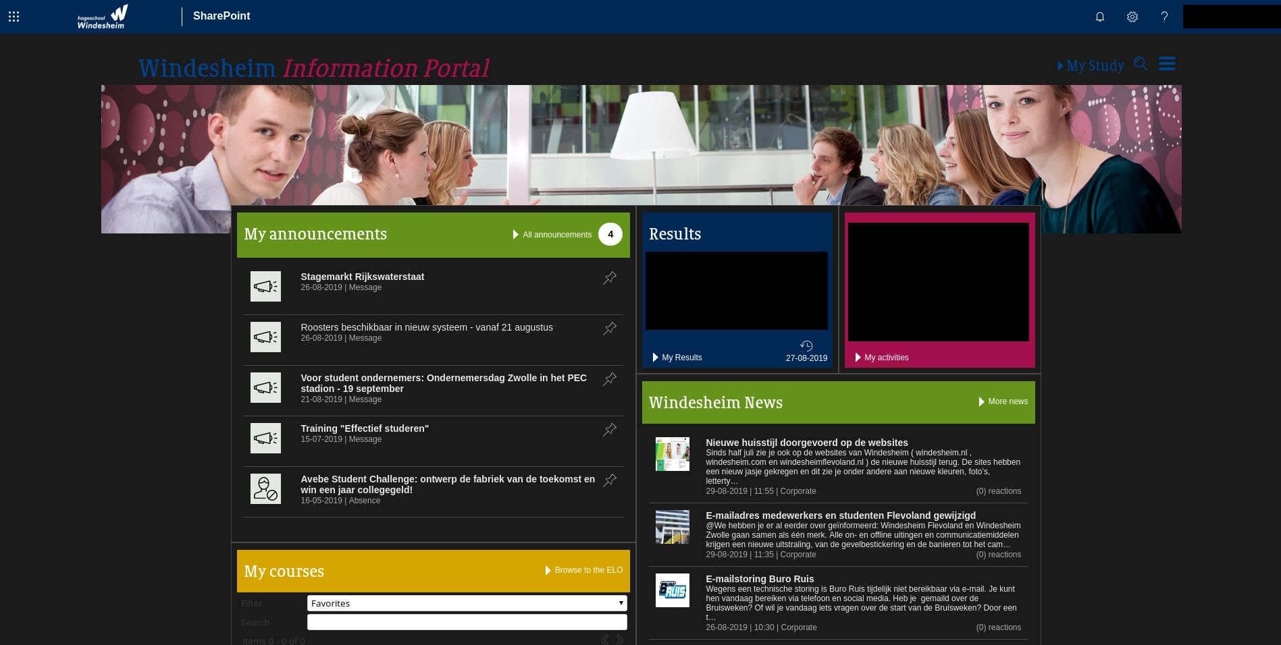Click the results history clock icon
Image resolution: width=1281 pixels, height=645 pixels.
[x=806, y=346]
